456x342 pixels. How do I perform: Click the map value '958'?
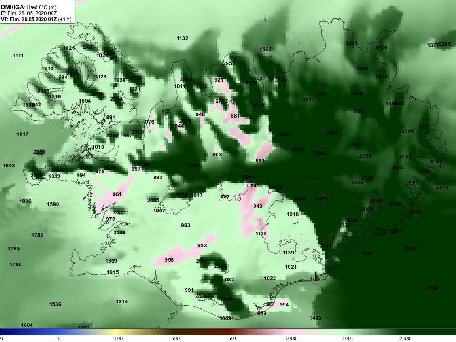169,260
